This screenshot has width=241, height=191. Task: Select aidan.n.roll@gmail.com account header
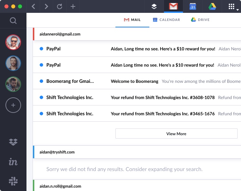pyautogui.click(x=137, y=186)
